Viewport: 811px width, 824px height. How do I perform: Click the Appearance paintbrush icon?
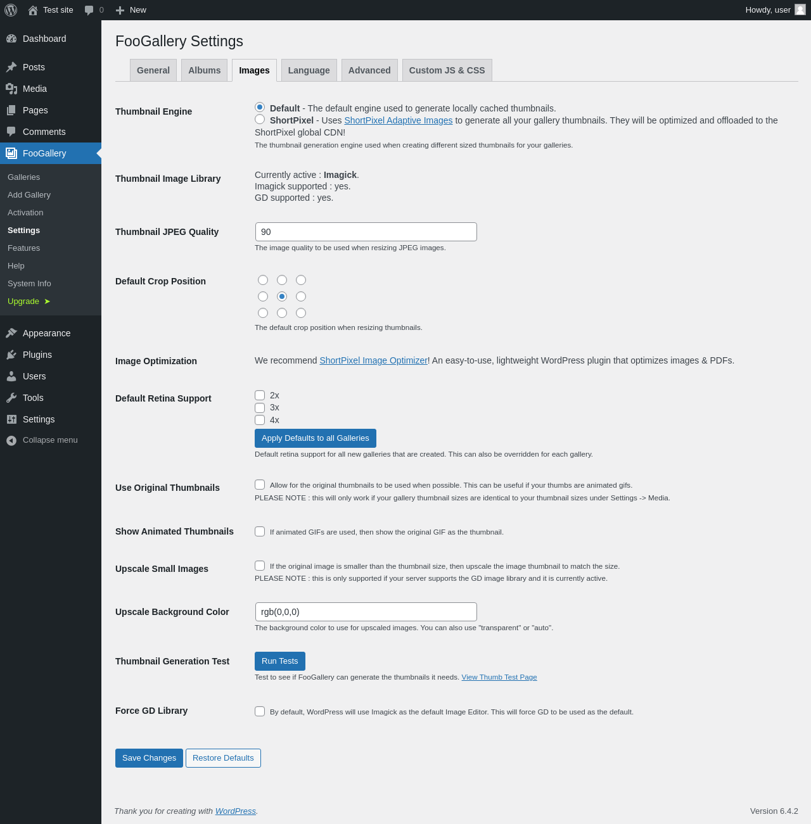(11, 333)
